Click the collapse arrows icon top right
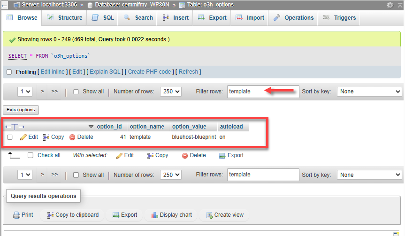Image resolution: width=405 pixels, height=236 pixels. click(400, 5)
